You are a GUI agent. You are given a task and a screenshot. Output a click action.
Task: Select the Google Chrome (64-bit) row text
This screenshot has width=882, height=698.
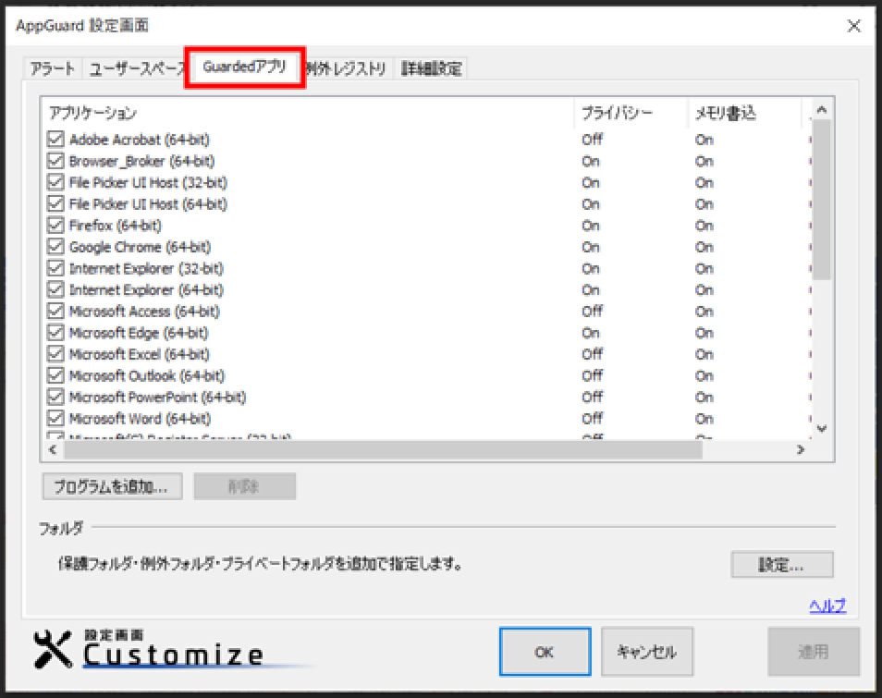[x=140, y=246]
